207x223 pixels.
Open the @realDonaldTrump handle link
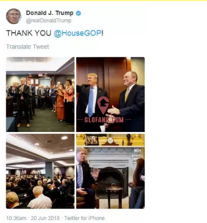(x=49, y=21)
